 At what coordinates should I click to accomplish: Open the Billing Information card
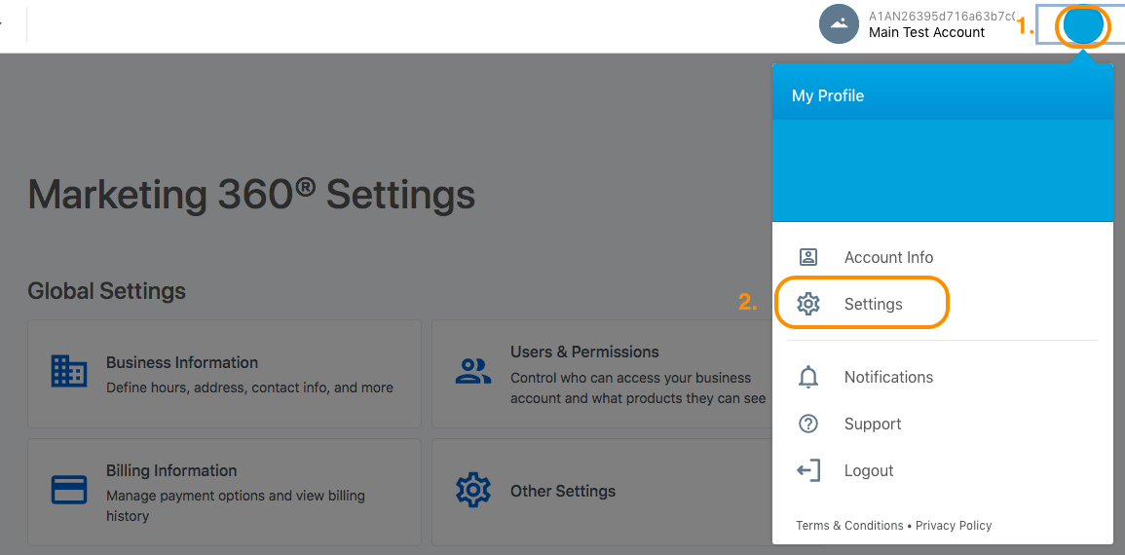pyautogui.click(x=225, y=493)
